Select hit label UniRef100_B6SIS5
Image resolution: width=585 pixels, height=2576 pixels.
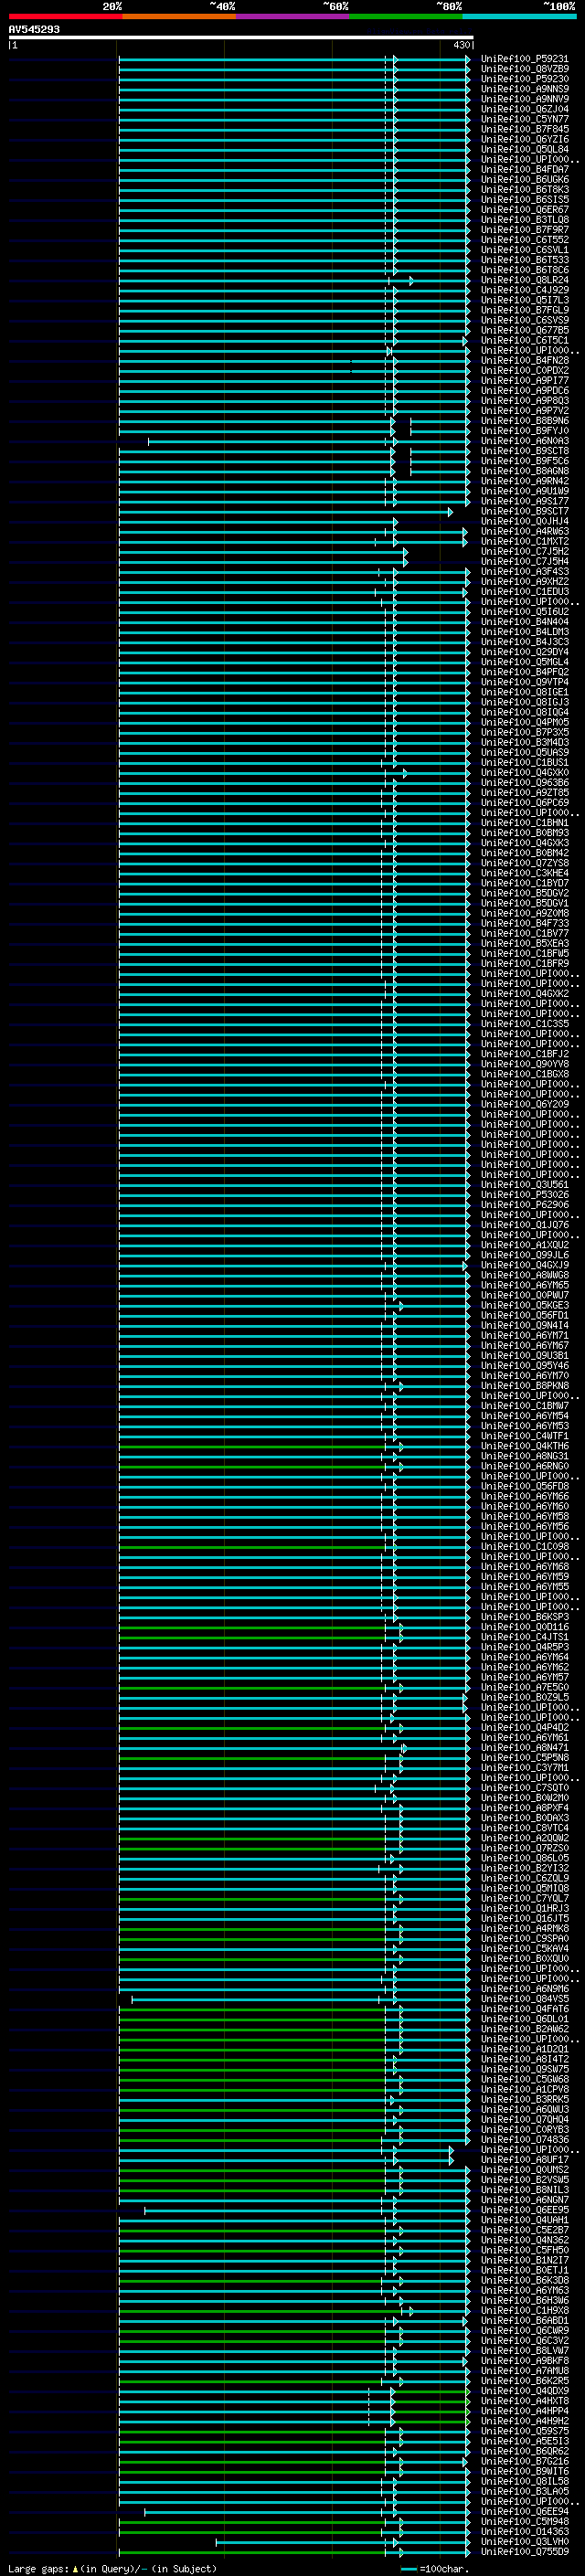[x=525, y=200]
